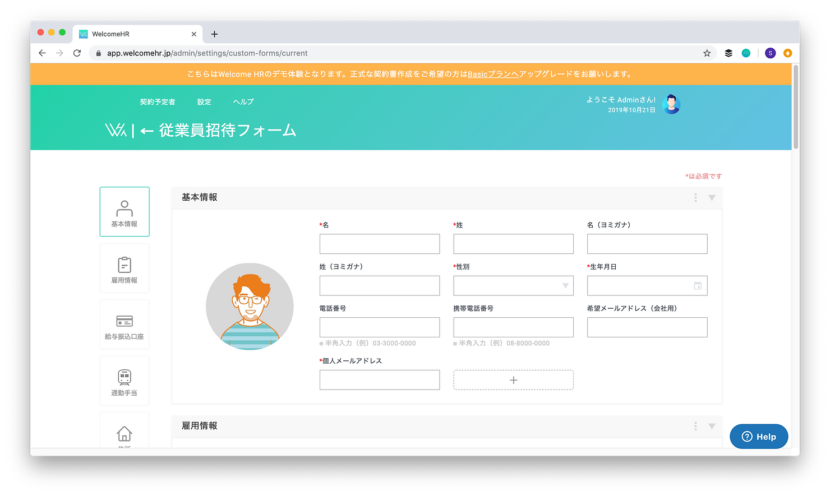Click the blue Help button
The height and width of the screenshot is (496, 830).
(759, 437)
